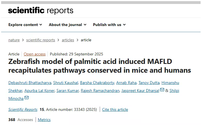Go to nature breadcrumb link
202x125 pixels.
click(x=14, y=40)
